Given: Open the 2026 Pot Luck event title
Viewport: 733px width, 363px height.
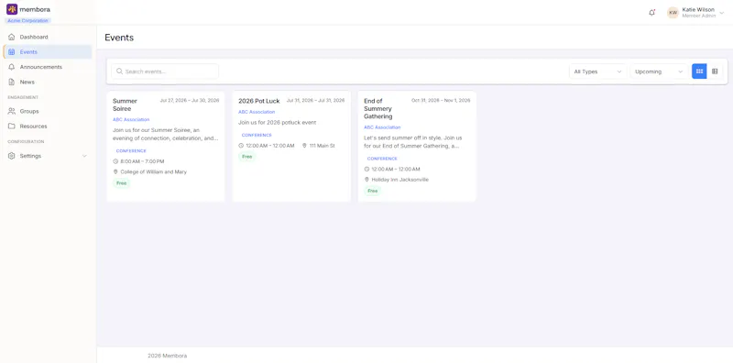Looking at the screenshot, I should (259, 101).
